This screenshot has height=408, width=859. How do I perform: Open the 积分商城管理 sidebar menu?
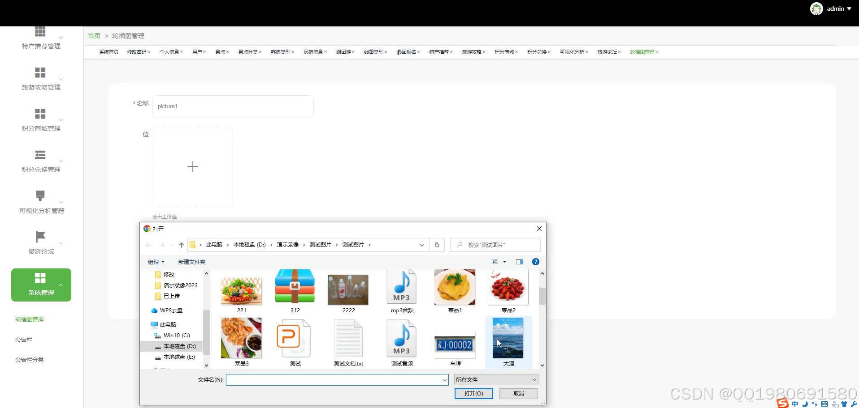(x=41, y=120)
